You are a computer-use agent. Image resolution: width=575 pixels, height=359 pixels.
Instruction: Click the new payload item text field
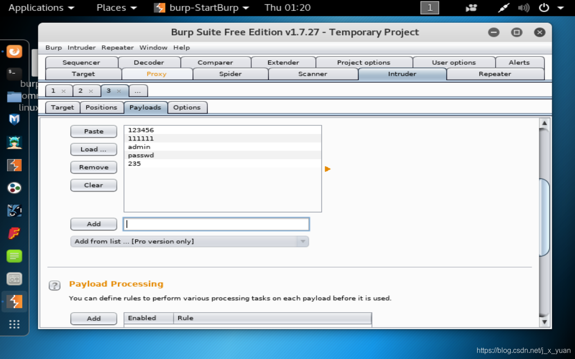217,224
